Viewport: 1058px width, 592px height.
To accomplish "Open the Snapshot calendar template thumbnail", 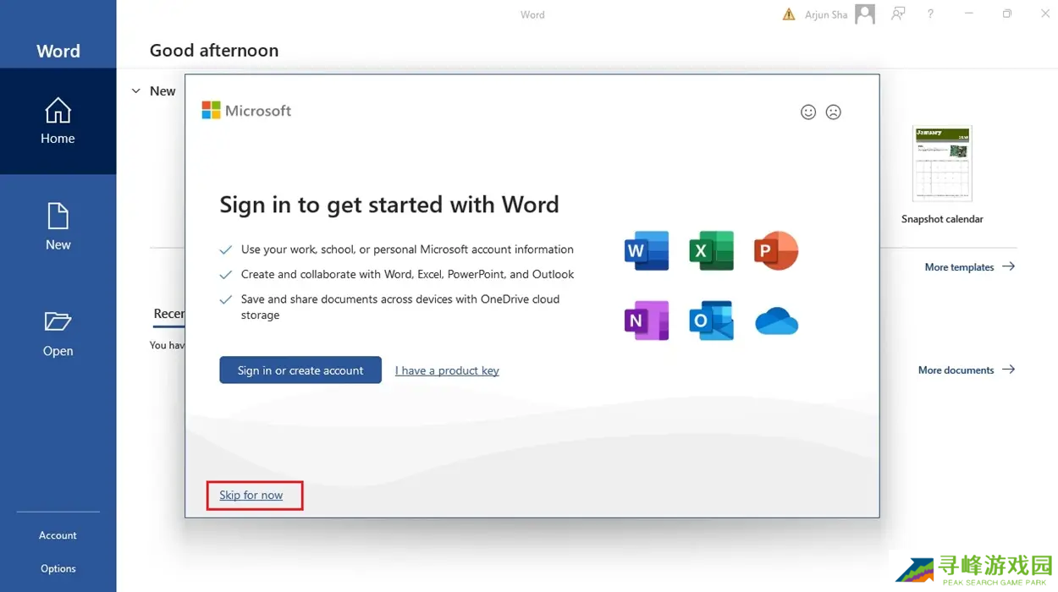I will click(942, 164).
